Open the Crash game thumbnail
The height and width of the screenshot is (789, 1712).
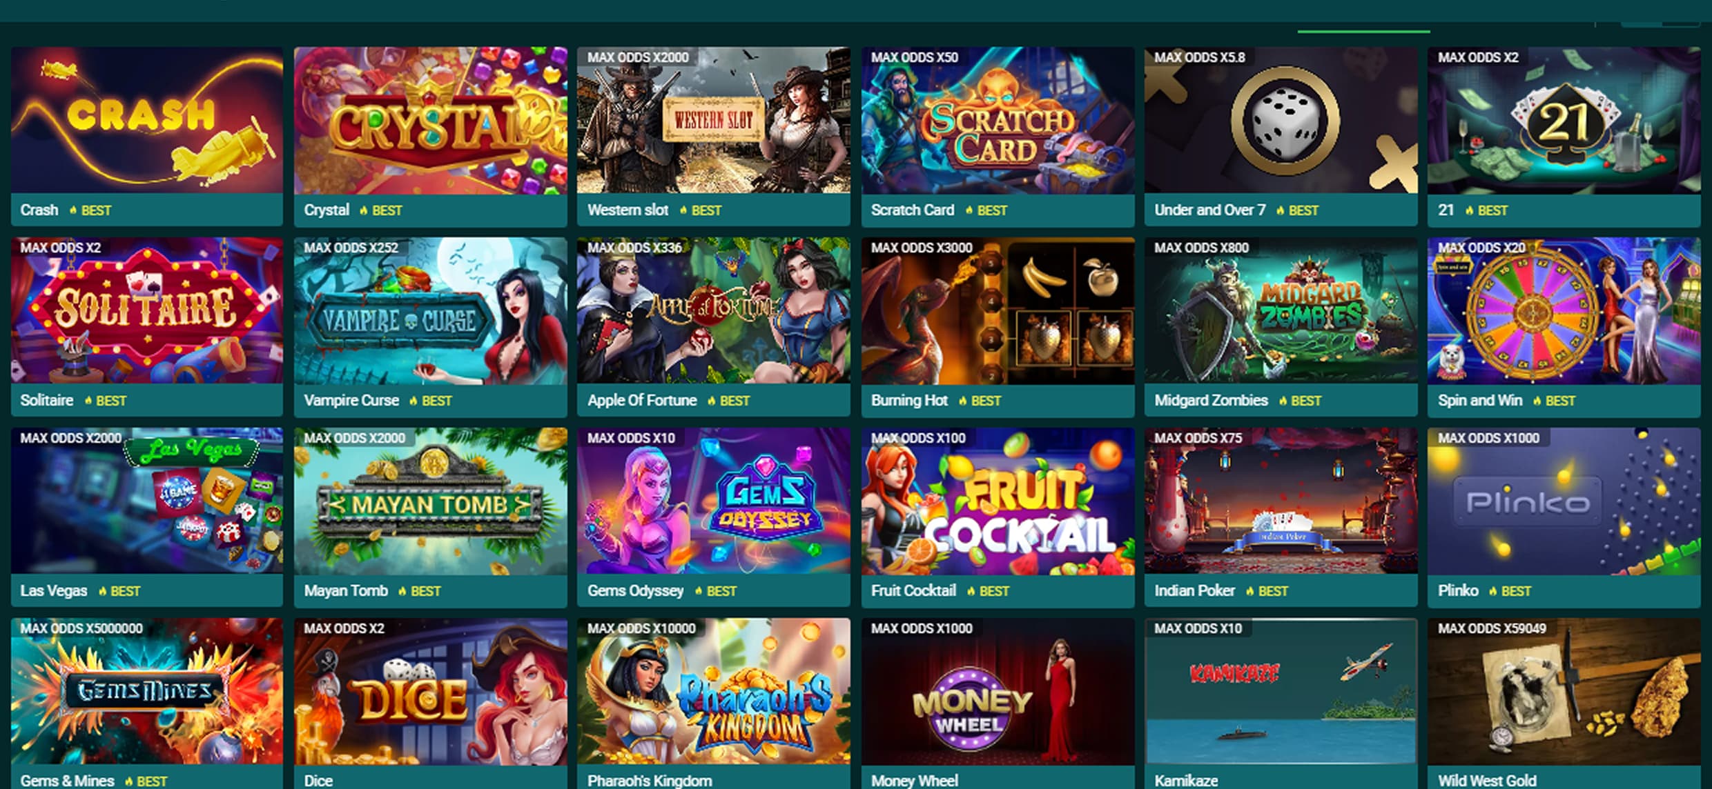146,120
